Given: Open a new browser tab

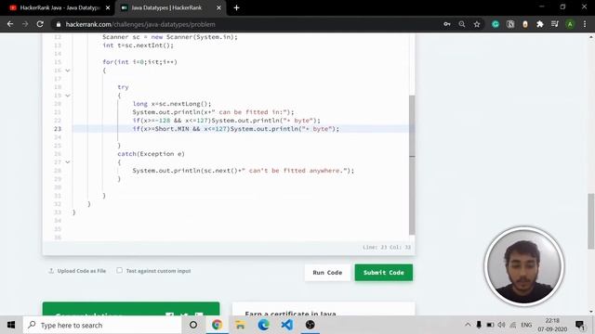Looking at the screenshot, I should 236,7.
